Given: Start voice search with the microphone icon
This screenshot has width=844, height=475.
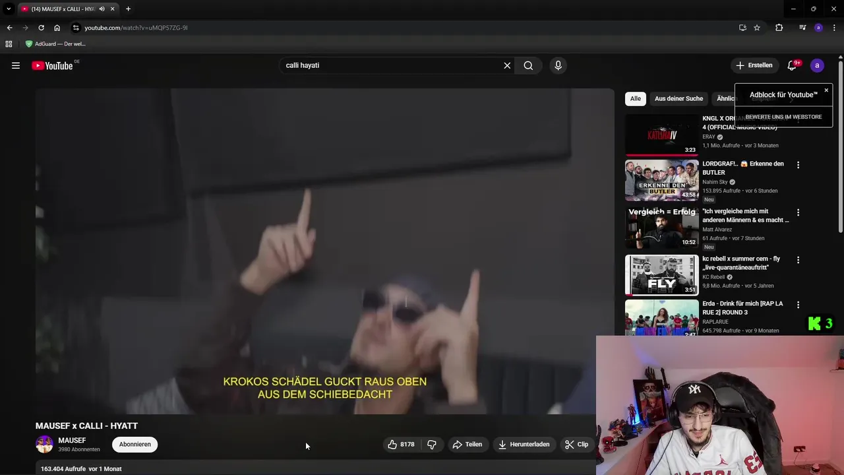Looking at the screenshot, I should [x=558, y=65].
